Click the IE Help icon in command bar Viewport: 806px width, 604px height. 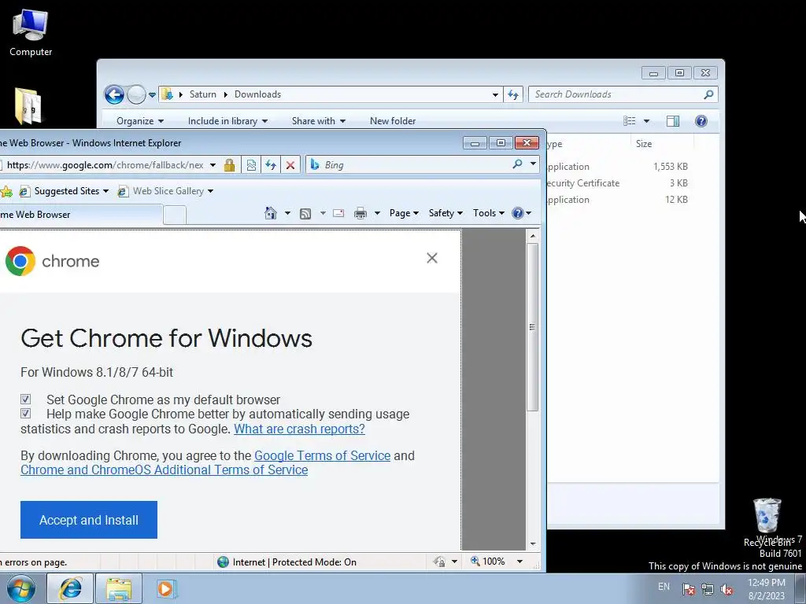(x=518, y=213)
